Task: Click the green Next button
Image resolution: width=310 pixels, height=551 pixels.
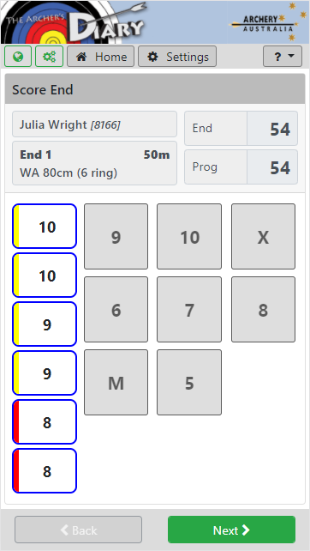Action: click(x=232, y=530)
